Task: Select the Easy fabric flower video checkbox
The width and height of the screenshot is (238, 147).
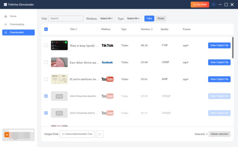Action: (46, 62)
